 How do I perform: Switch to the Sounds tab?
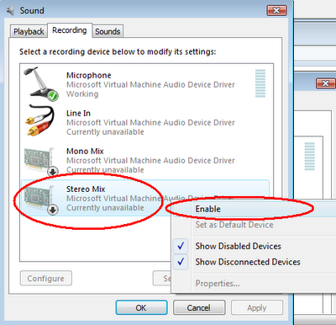[x=108, y=31]
